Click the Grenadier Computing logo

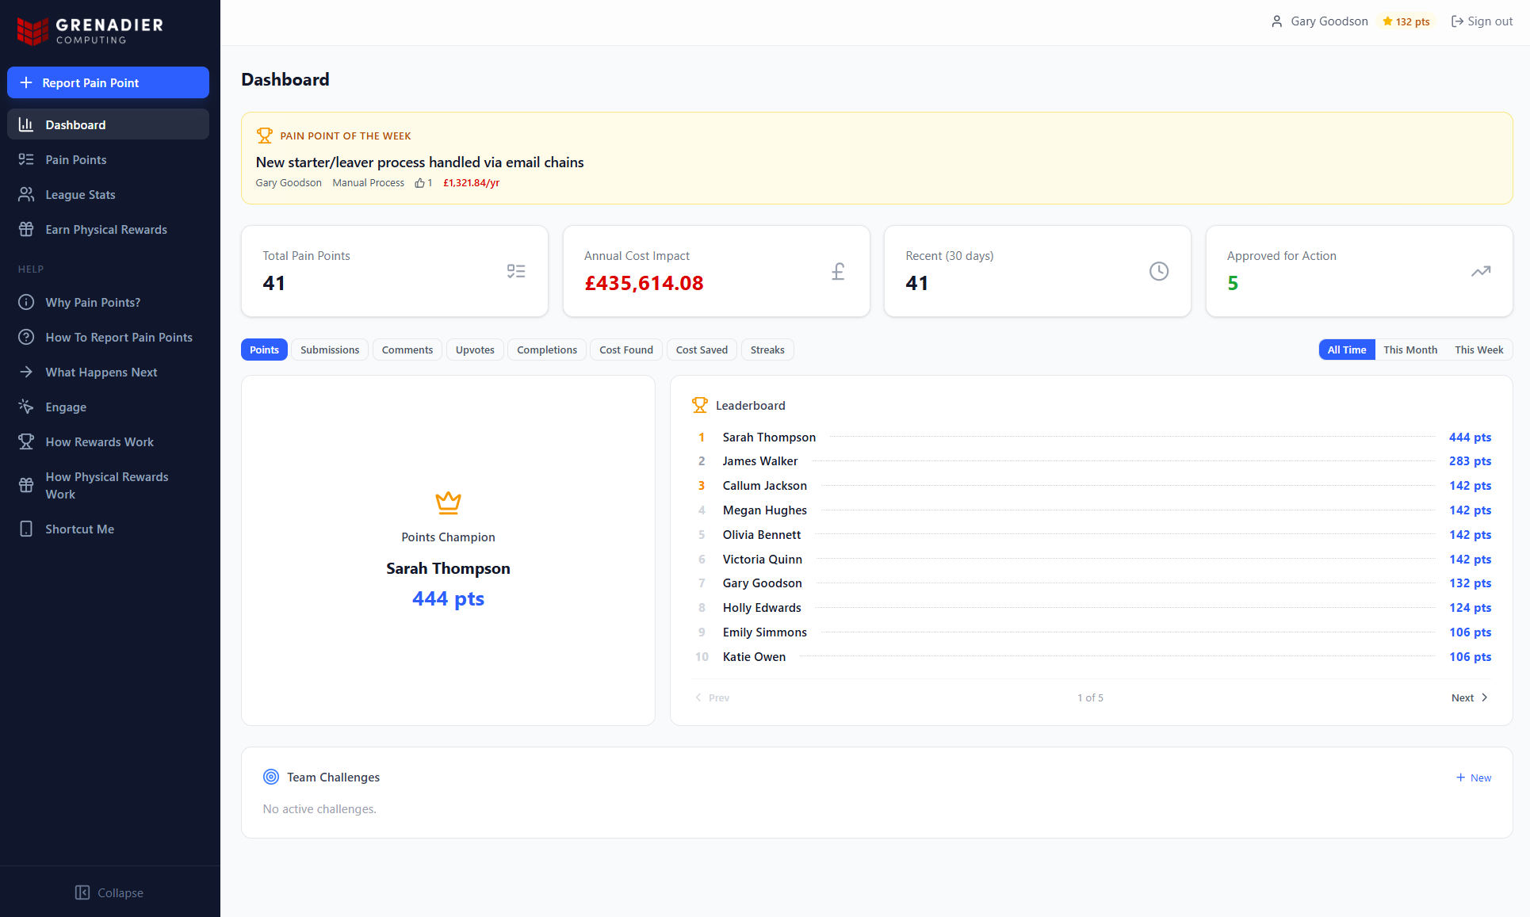[89, 30]
